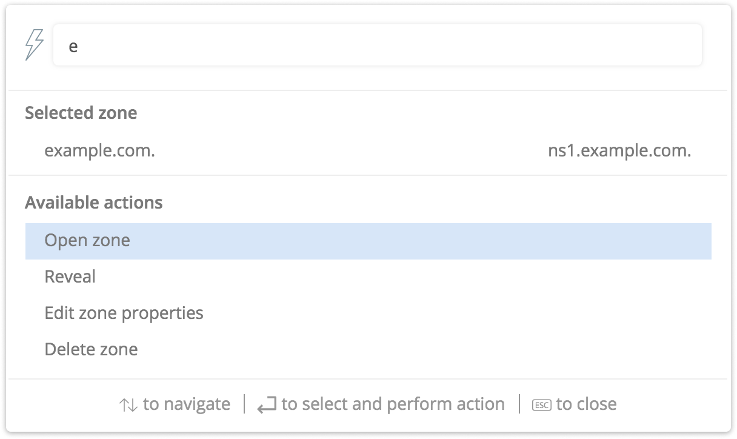Choose the "Delete zone" action
The width and height of the screenshot is (737, 439).
(91, 350)
